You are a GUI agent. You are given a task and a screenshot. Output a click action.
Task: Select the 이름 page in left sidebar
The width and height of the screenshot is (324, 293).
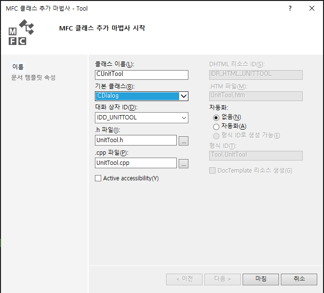pyautogui.click(x=18, y=67)
